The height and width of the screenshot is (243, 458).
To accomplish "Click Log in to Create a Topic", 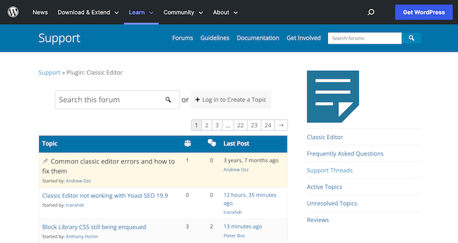I will point(231,100).
